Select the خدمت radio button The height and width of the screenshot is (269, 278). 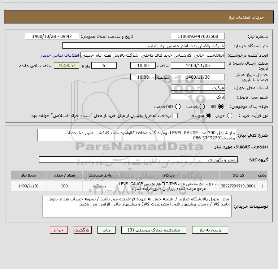[202, 107]
